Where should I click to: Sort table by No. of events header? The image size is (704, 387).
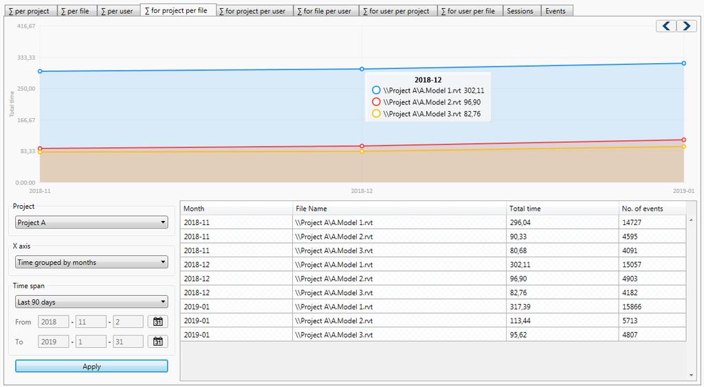click(x=652, y=209)
